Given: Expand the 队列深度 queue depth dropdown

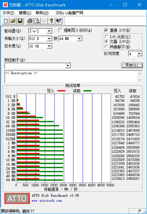Looking at the screenshot, I should 139,54.
